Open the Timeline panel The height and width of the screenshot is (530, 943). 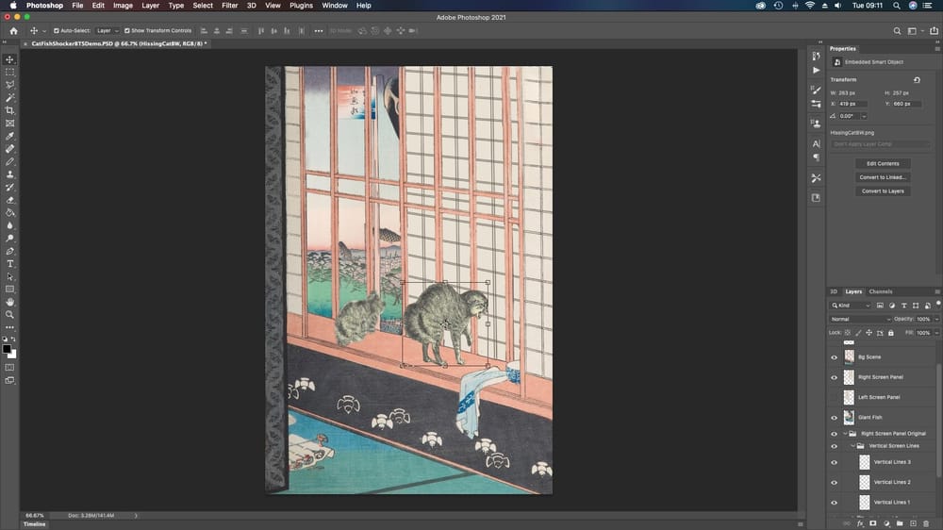pyautogui.click(x=34, y=524)
